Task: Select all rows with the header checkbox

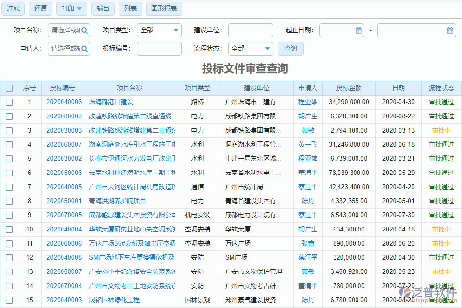Action: click(x=9, y=87)
